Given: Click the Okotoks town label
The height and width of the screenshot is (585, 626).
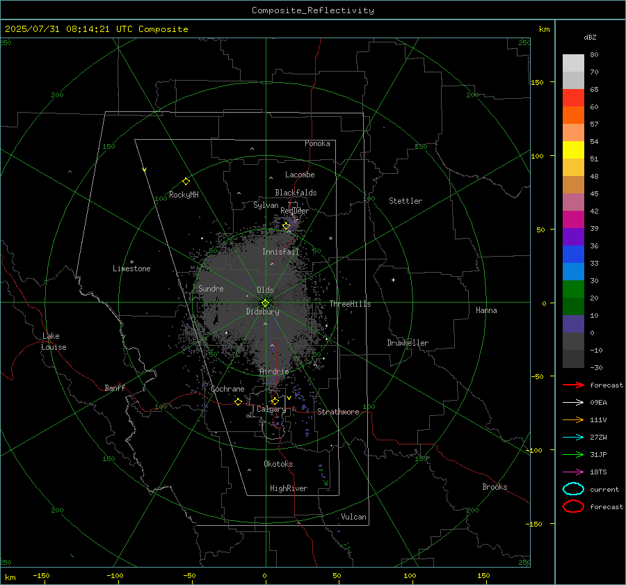Looking at the screenshot, I should (278, 464).
